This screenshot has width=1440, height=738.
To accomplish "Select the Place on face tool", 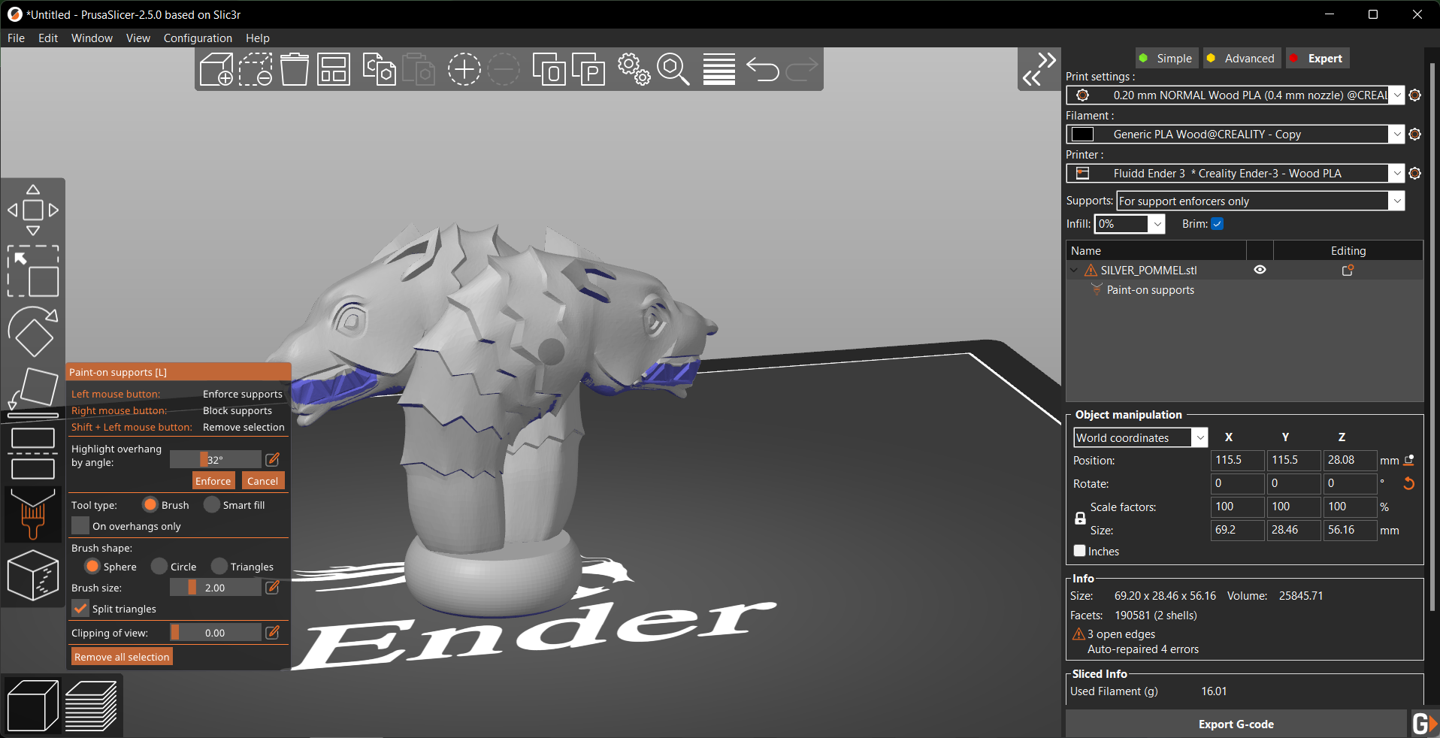I will [33, 393].
